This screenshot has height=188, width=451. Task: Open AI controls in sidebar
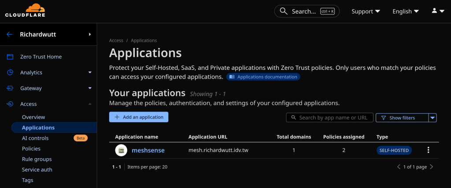35,138
